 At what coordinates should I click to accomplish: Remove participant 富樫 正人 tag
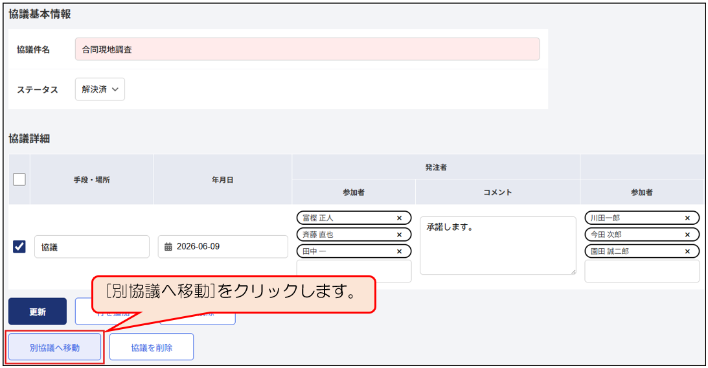click(399, 218)
